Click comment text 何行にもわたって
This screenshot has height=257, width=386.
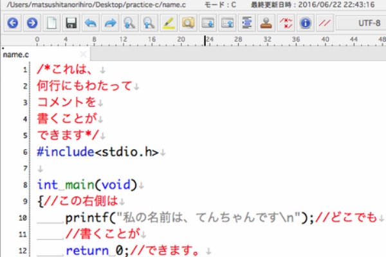pos(85,86)
